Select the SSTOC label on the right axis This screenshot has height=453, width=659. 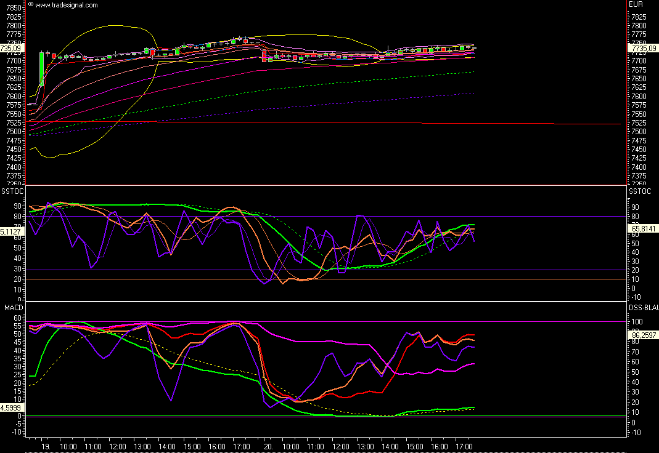639,191
